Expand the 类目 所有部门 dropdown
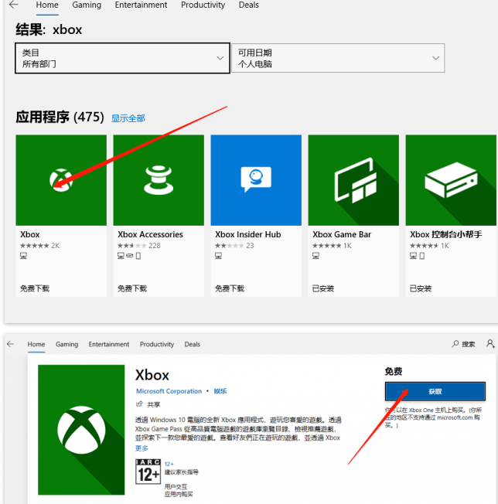The width and height of the screenshot is (498, 504). tap(122, 58)
